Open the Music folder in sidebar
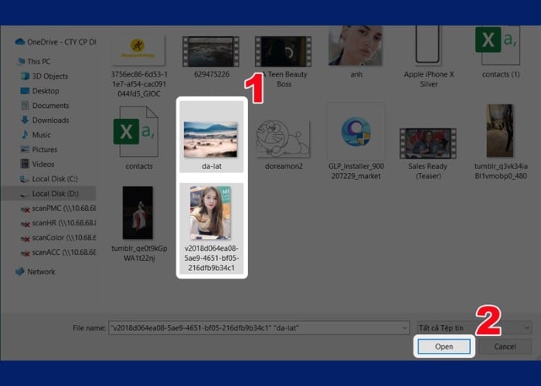 click(x=42, y=135)
